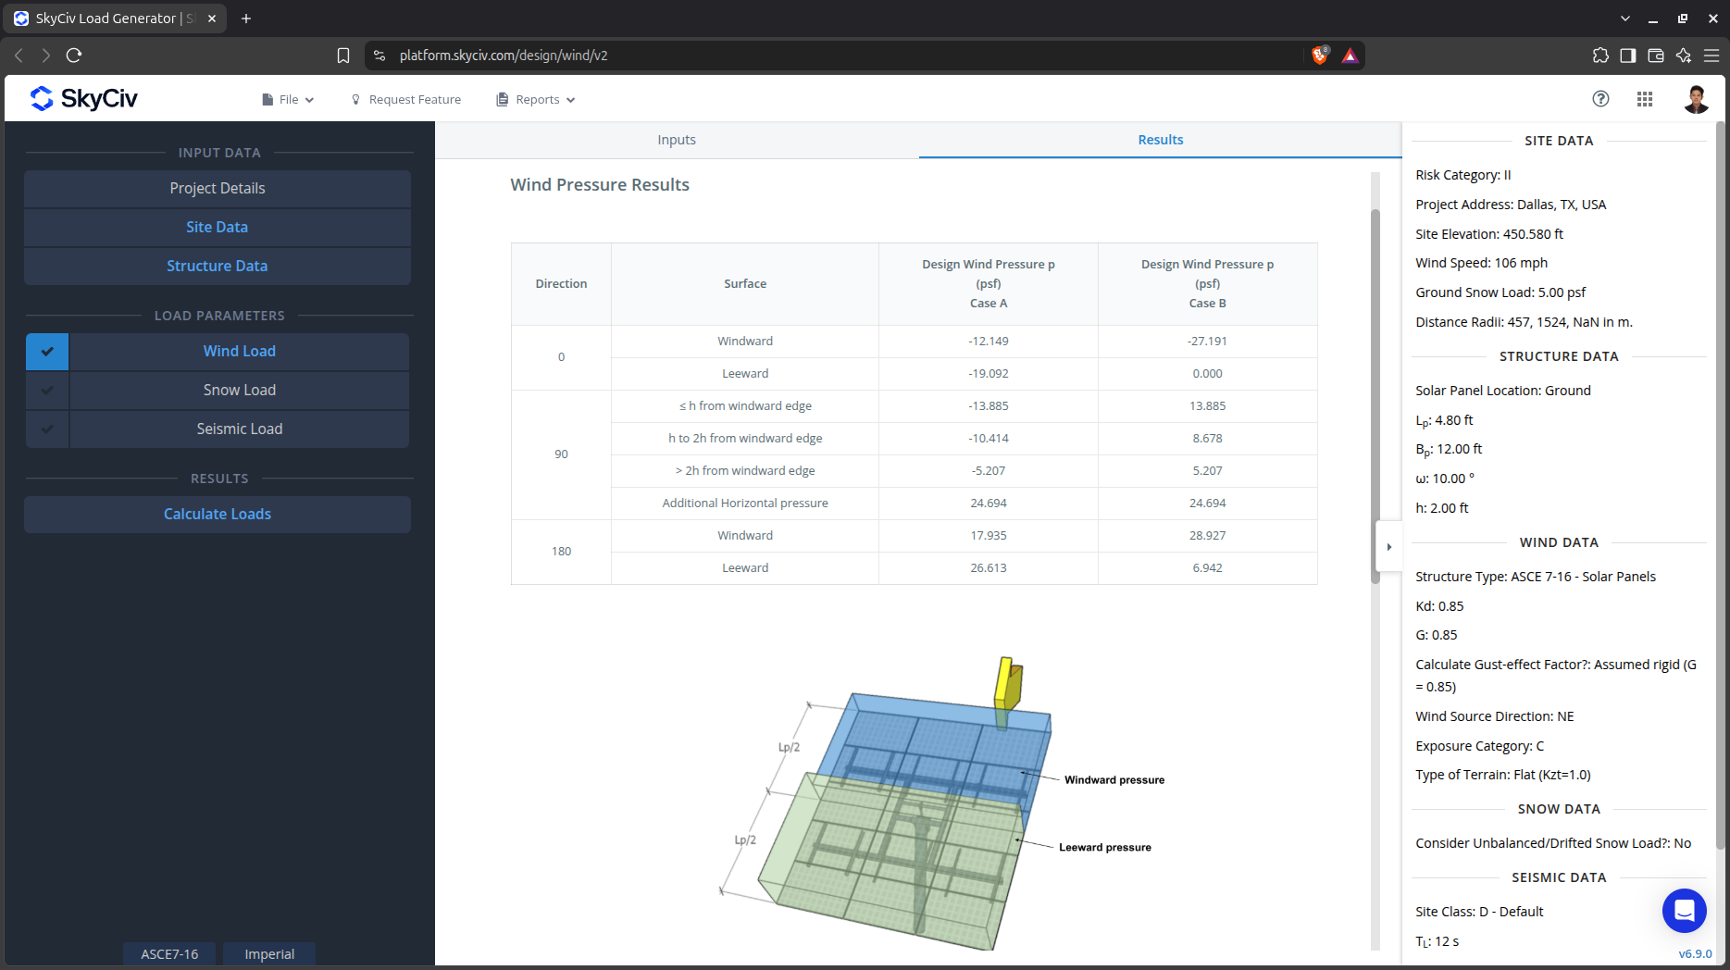Toggle the Snow Load checkbox
1730x970 pixels.
pos(47,391)
